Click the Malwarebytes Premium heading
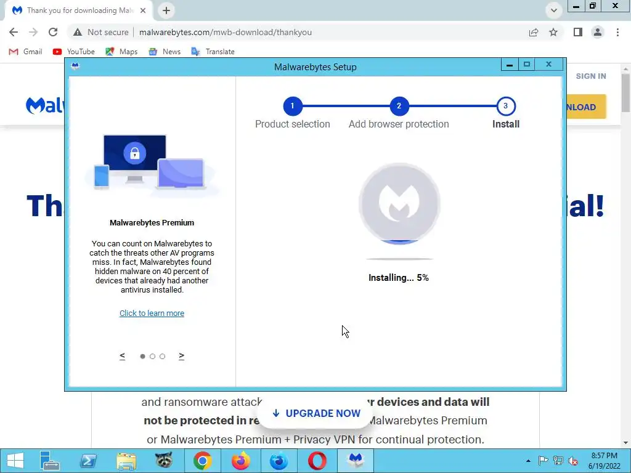This screenshot has height=473, width=631. (152, 222)
